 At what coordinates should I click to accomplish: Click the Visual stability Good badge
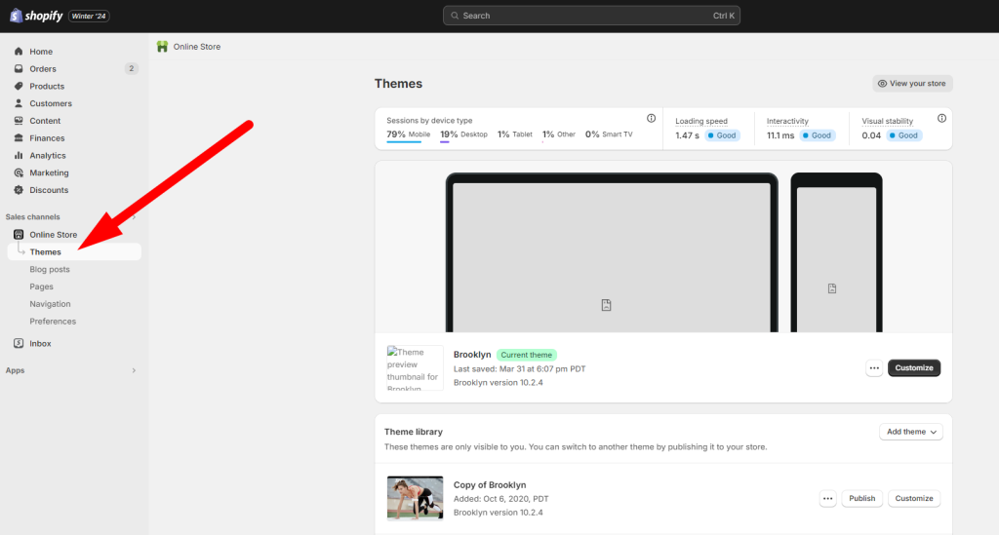903,135
